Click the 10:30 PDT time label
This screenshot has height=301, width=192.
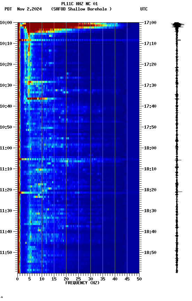pos(6,85)
